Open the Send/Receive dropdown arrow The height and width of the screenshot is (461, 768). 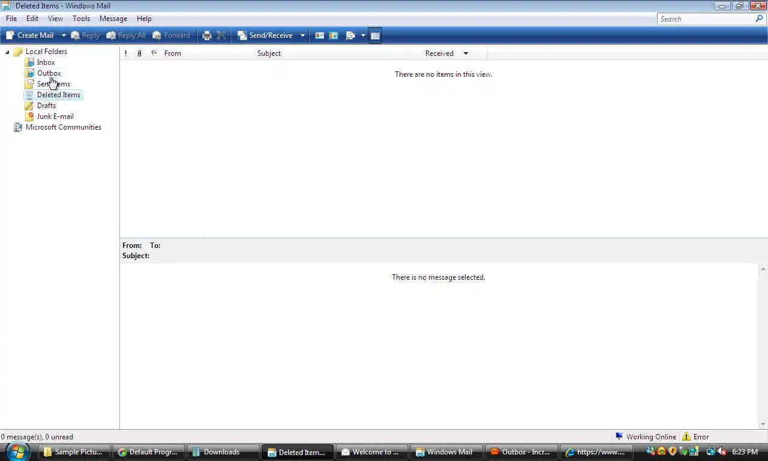pos(302,35)
